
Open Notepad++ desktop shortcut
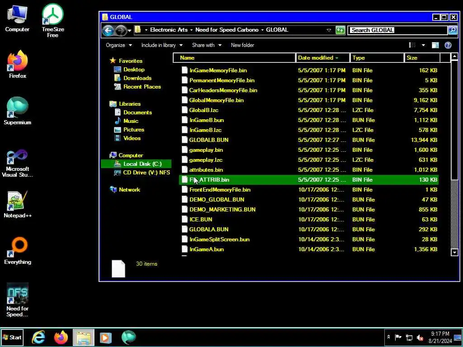coord(18,204)
